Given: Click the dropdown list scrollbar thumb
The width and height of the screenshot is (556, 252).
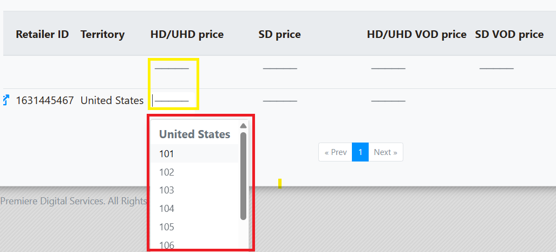Looking at the screenshot, I should (243, 176).
